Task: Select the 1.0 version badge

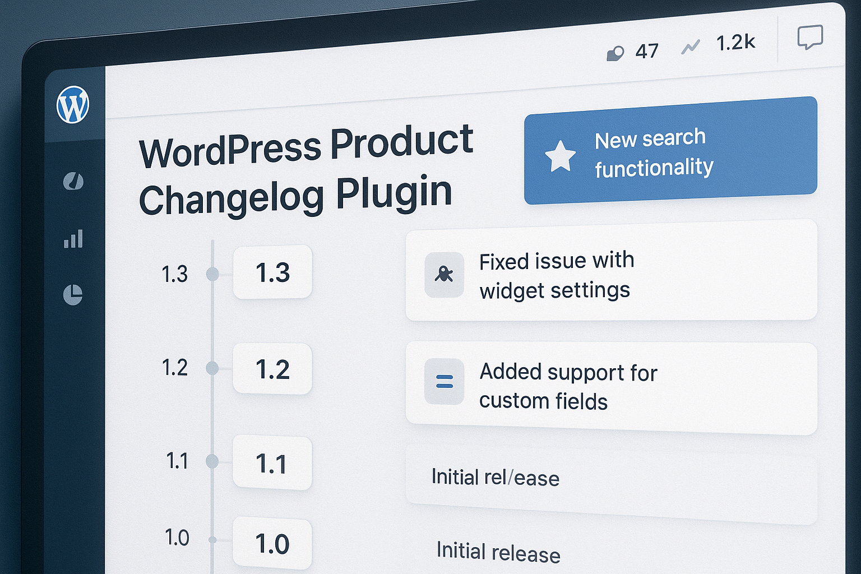Action: click(x=272, y=544)
